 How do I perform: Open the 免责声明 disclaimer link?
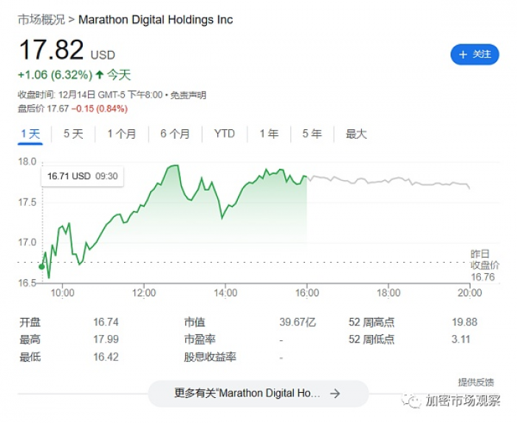(188, 95)
